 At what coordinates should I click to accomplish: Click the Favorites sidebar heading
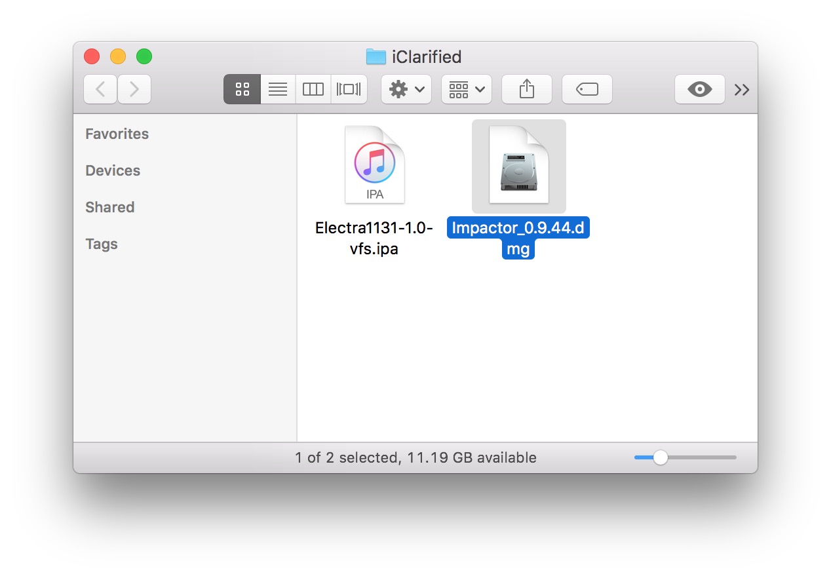pos(117,134)
